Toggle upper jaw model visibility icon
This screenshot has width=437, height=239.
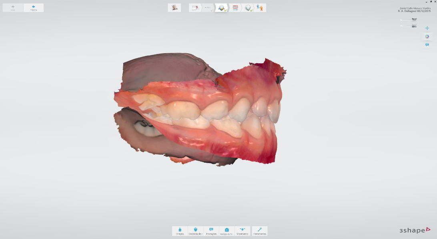coord(415,20)
